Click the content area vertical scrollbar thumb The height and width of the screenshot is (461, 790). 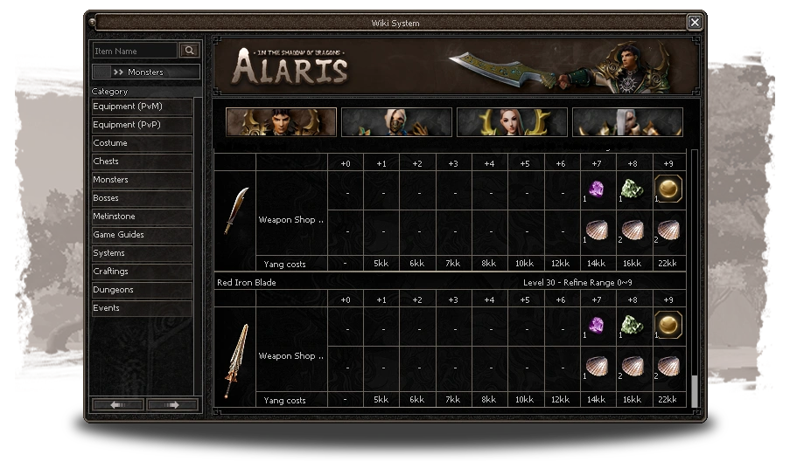[695, 391]
